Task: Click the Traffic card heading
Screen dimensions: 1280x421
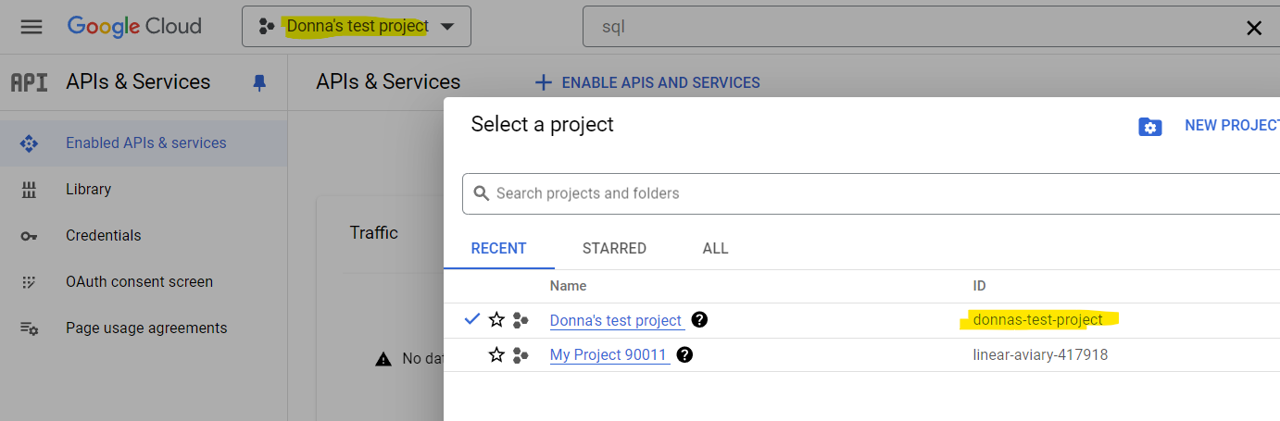Action: click(x=373, y=233)
